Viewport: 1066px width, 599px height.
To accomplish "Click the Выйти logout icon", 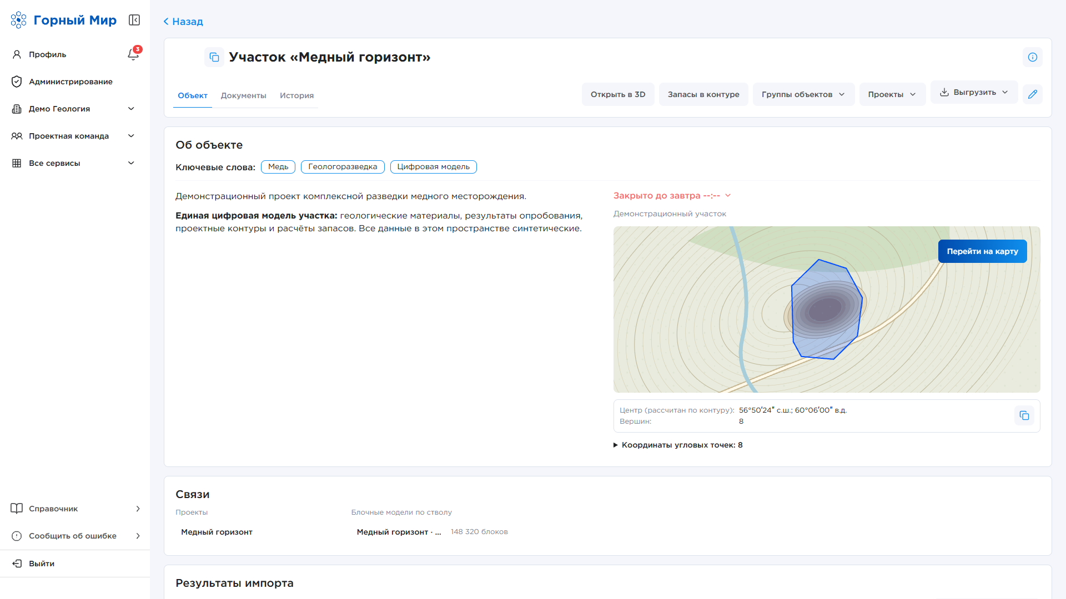I will pyautogui.click(x=17, y=564).
